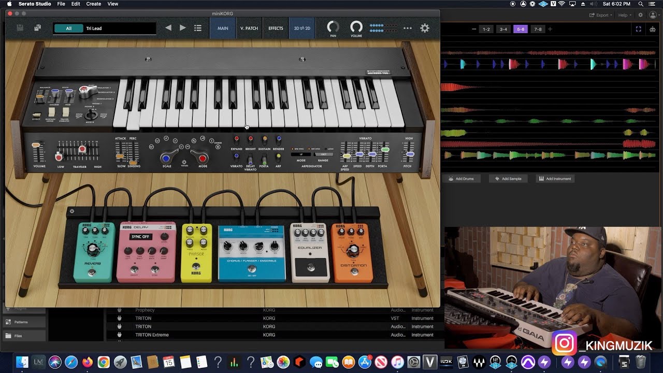The image size is (663, 373).
Task: Open Safari from the Dock
Action: 71,362
